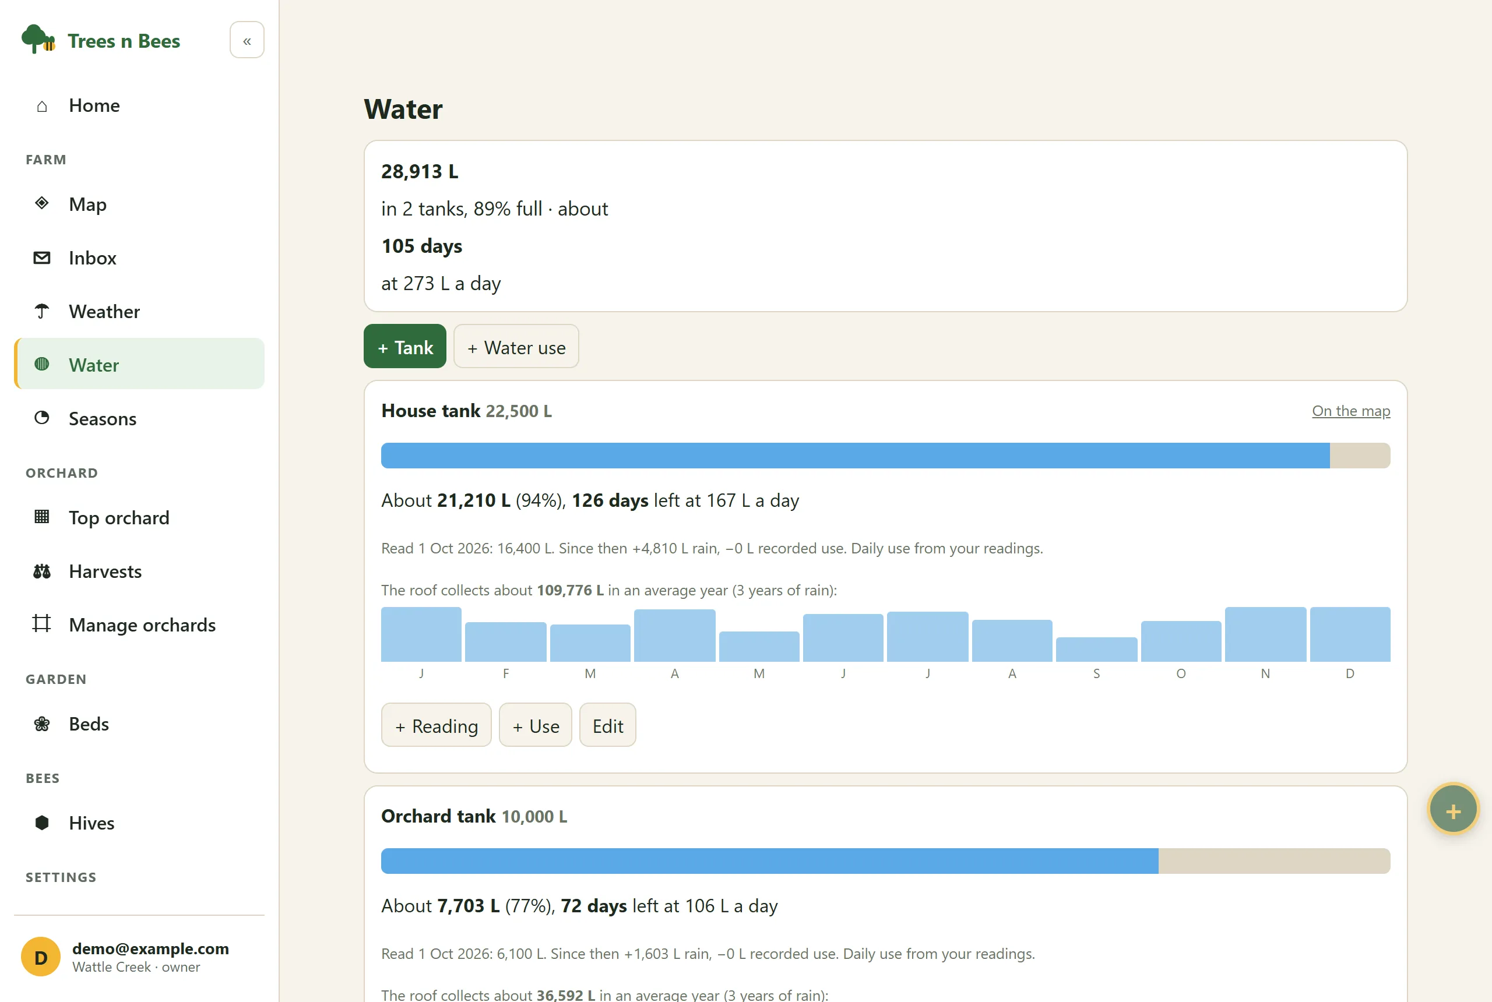Open the Top orchard page
The height and width of the screenshot is (1002, 1492).
point(139,518)
